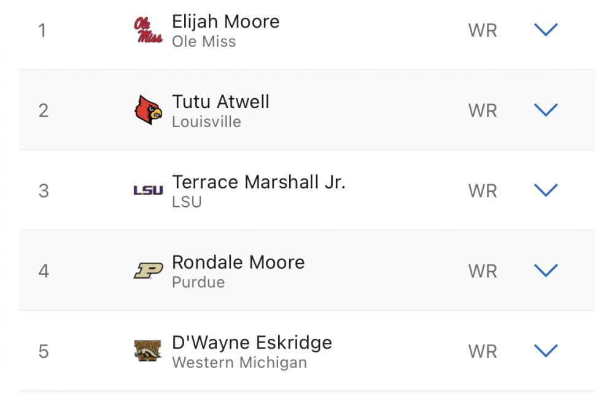Expand Tutu Atwell's row chevron
This screenshot has height=394, width=614.
(x=546, y=110)
